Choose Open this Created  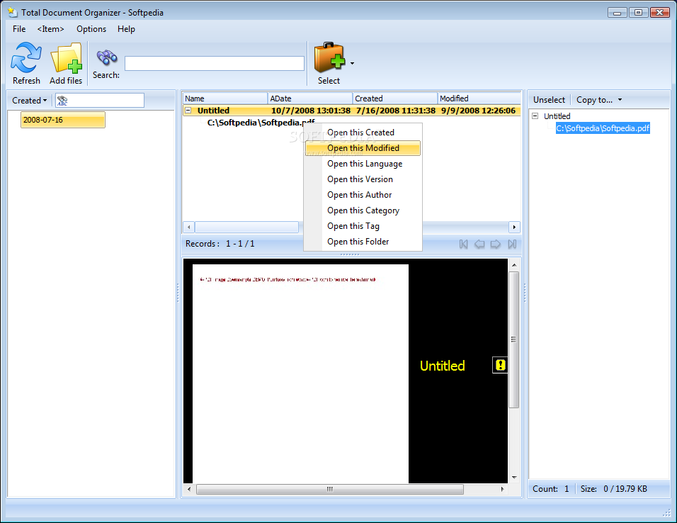(363, 133)
